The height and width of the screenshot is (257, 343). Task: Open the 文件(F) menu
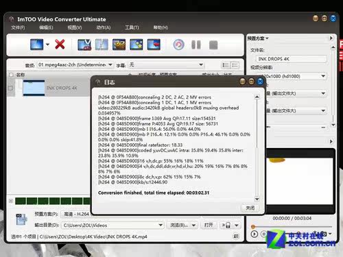click(x=18, y=27)
